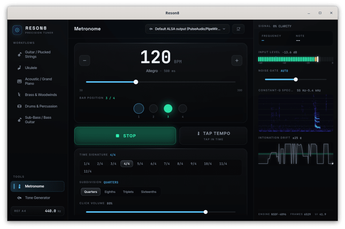Select the 1/4 time signature
The height and width of the screenshot is (229, 345).
point(87,164)
